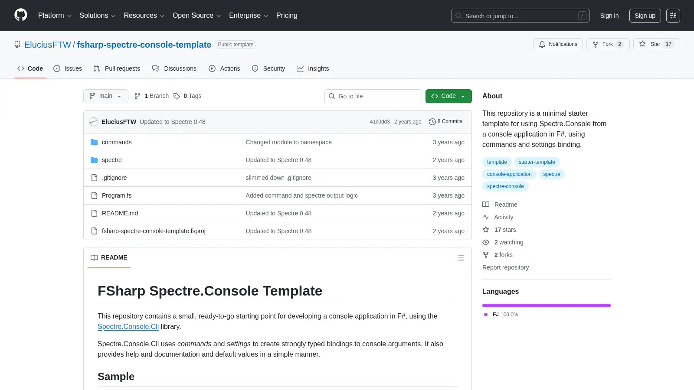Click the Fork count 2 badge
The width and height of the screenshot is (694, 390).
[619, 44]
